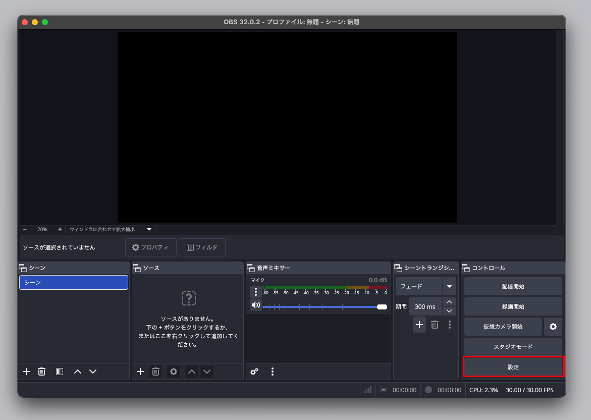Select the シーン item in scene list
This screenshot has height=420, width=591.
click(74, 283)
